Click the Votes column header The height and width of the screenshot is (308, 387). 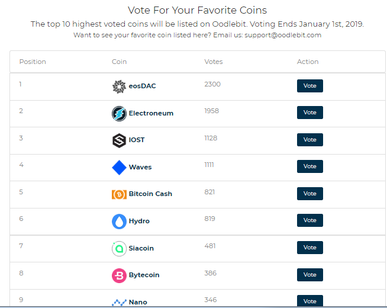214,62
